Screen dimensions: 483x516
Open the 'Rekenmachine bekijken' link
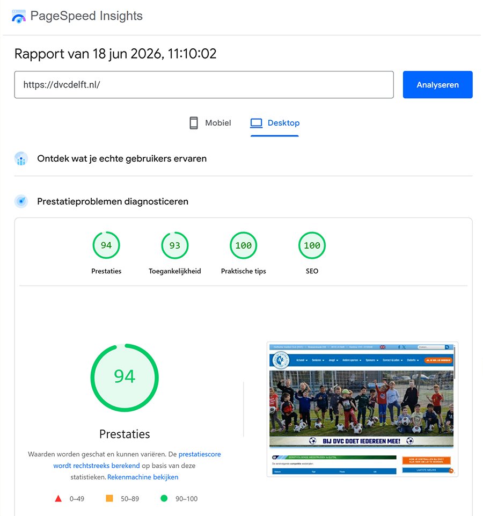coord(143,477)
